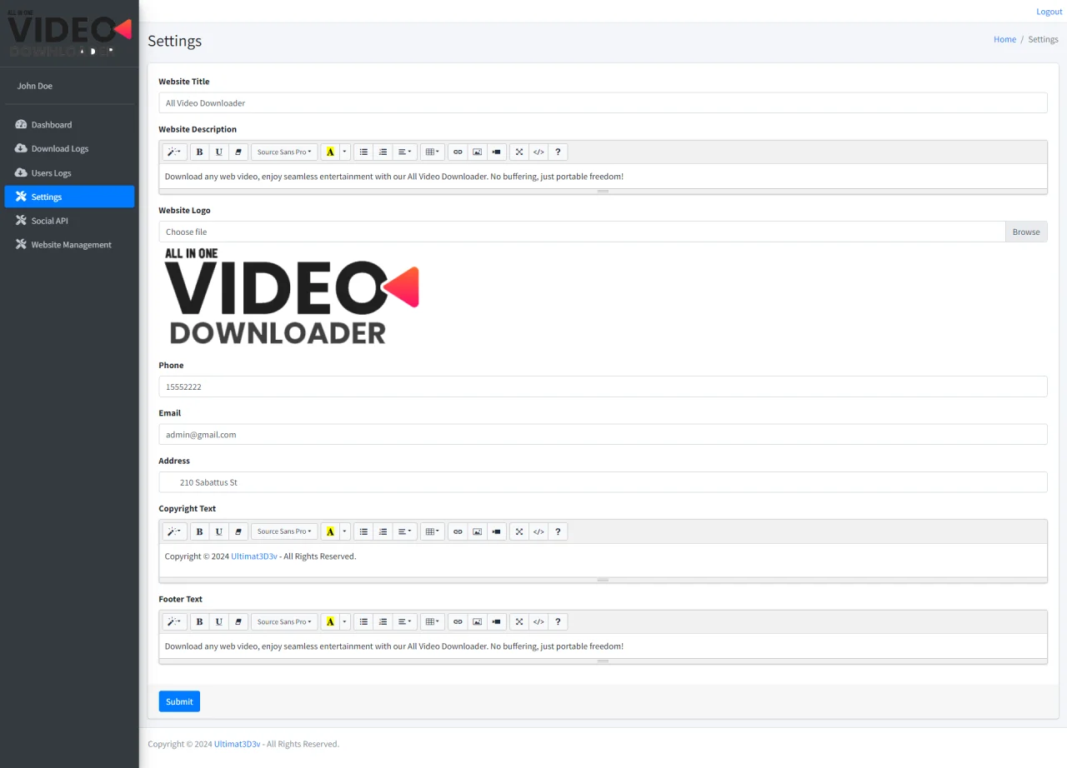Insert unordered list in Copyright Text editor

click(x=363, y=531)
